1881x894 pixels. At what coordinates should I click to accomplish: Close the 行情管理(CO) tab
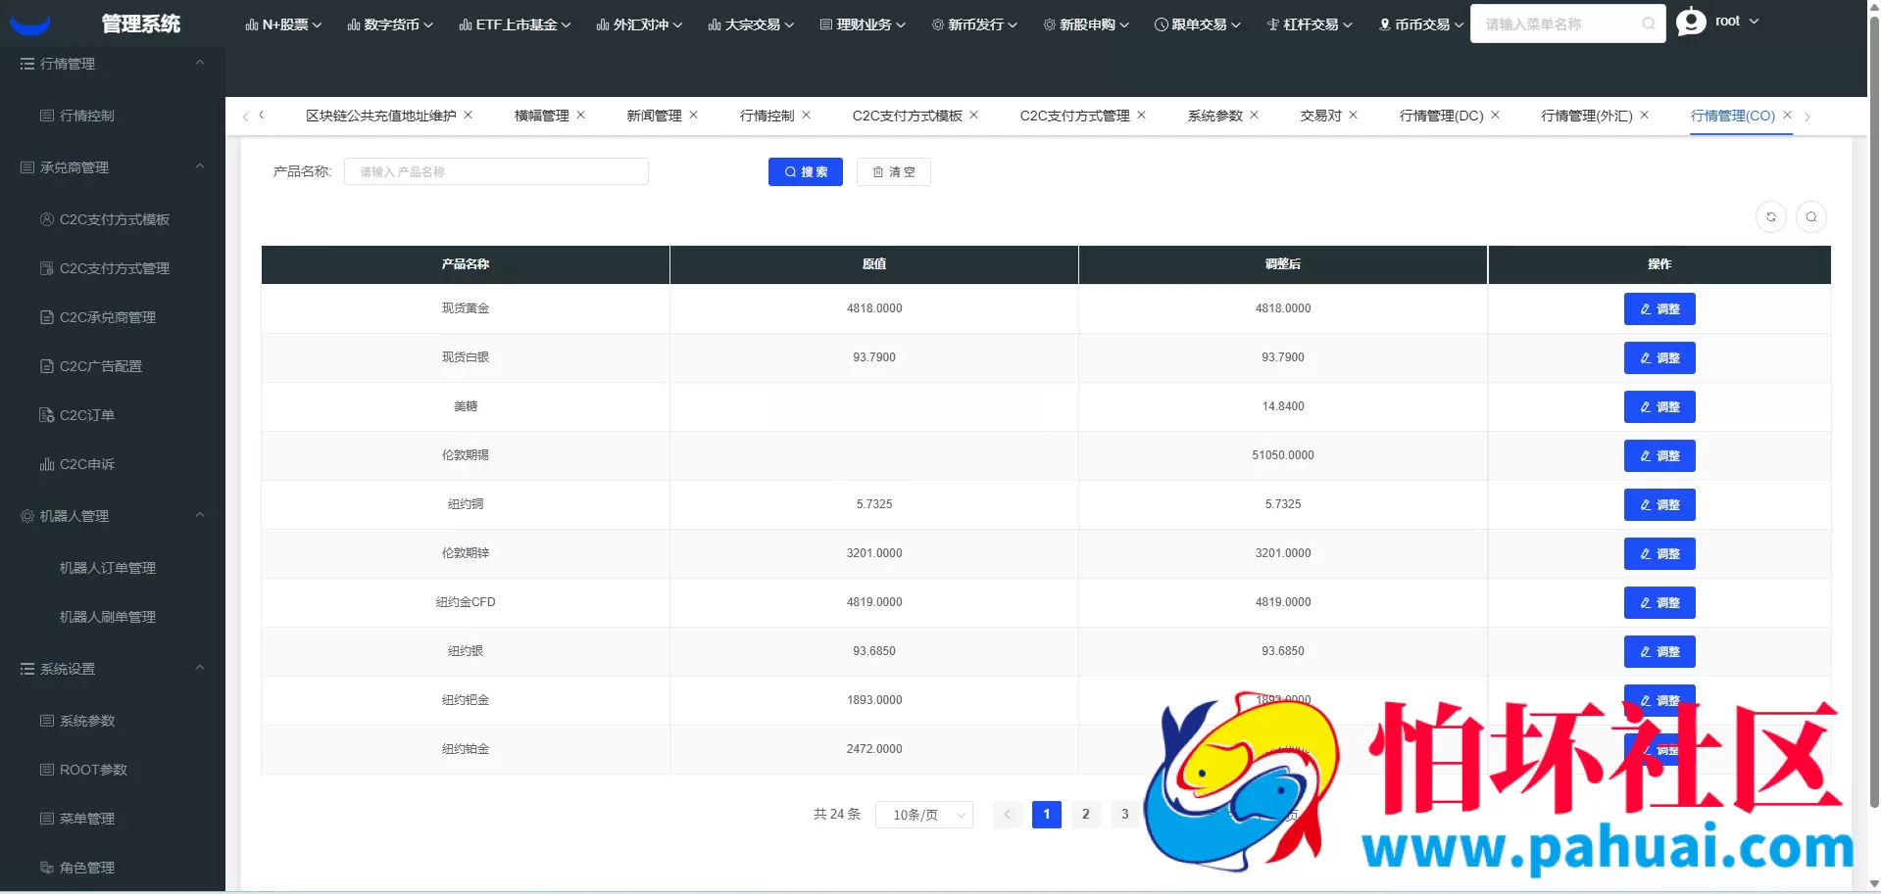click(x=1786, y=115)
